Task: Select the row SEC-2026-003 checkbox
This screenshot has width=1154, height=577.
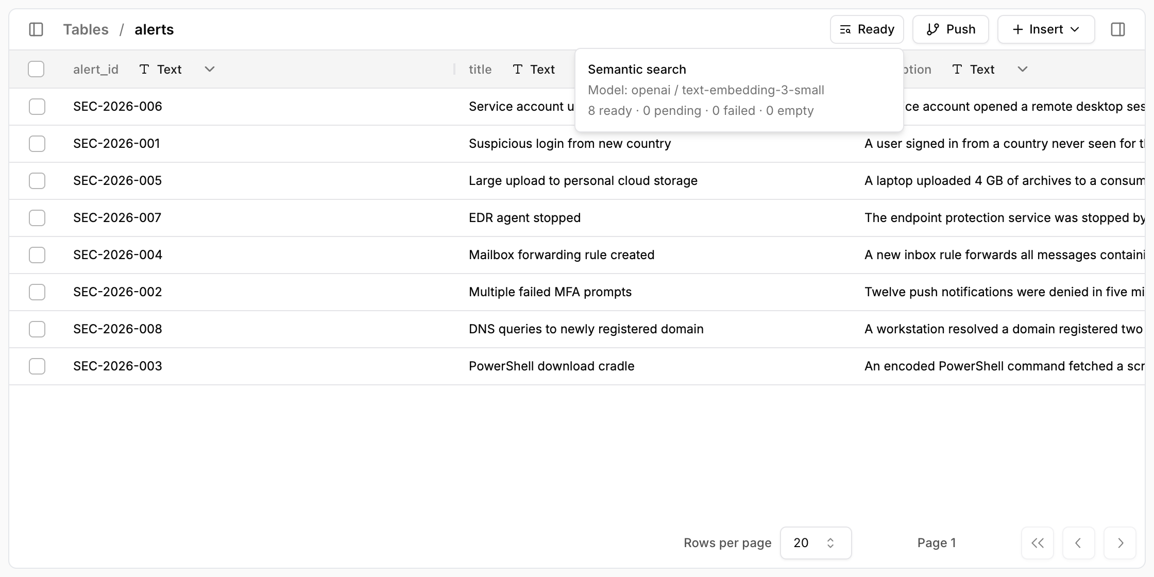Action: tap(37, 366)
